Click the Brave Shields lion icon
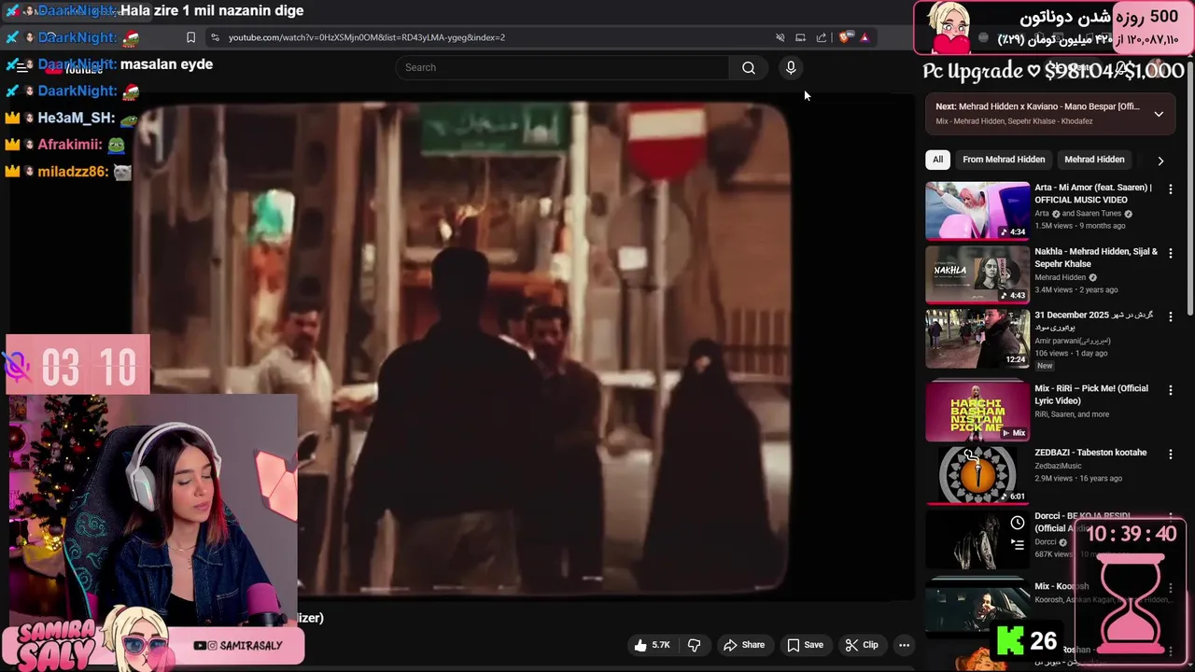 pyautogui.click(x=845, y=37)
